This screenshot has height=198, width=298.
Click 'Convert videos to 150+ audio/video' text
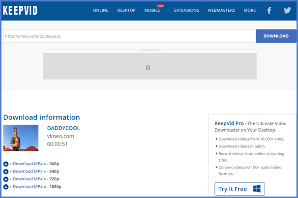250,168
